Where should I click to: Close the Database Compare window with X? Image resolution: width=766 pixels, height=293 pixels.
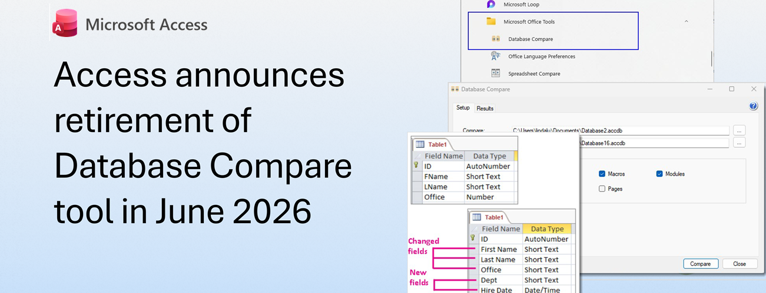click(754, 89)
